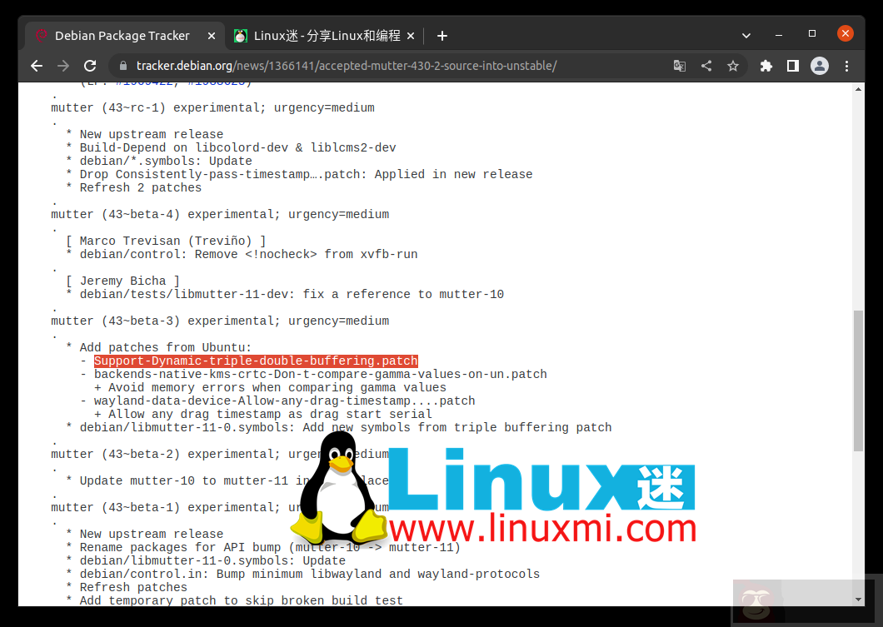
Task: Maximize the Chrome window
Action: [x=812, y=34]
